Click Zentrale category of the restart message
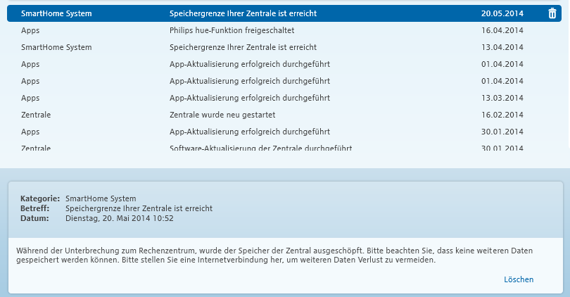This screenshot has height=297, width=570. pyautogui.click(x=36, y=115)
